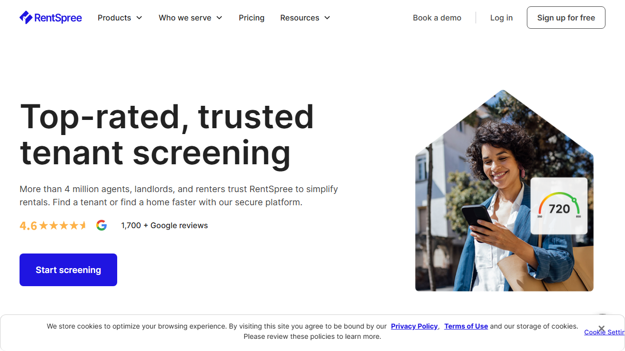The height and width of the screenshot is (351, 625).
Task: Click the Log in link
Action: [x=501, y=18]
